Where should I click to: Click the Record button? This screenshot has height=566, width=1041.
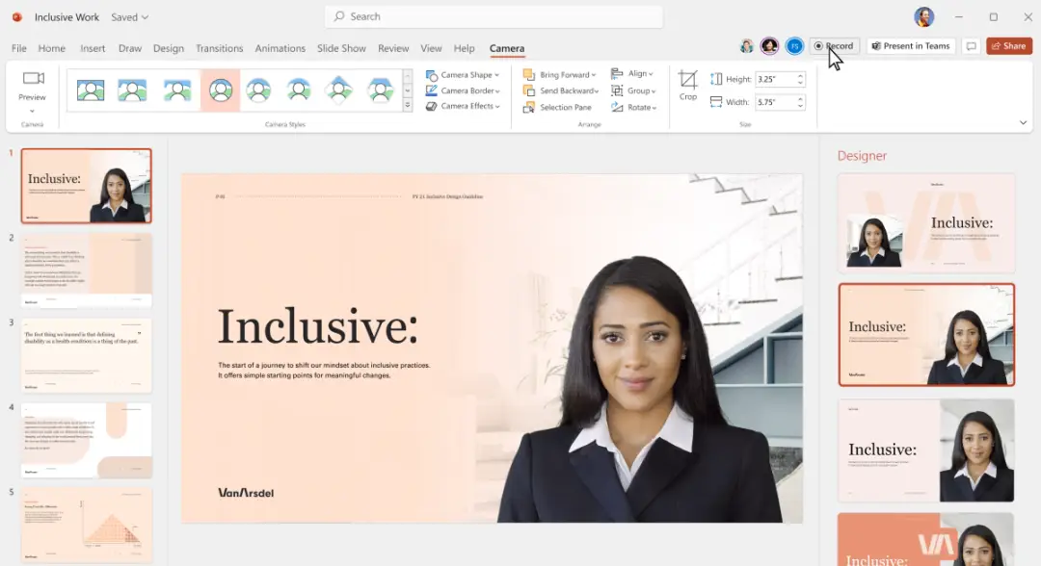[x=835, y=45]
